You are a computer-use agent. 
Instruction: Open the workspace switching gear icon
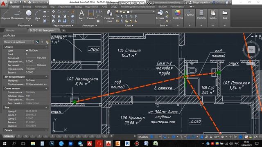(222, 137)
